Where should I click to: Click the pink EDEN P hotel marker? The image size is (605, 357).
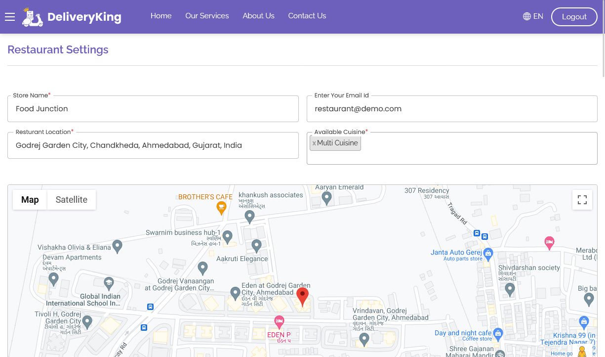[x=279, y=322]
